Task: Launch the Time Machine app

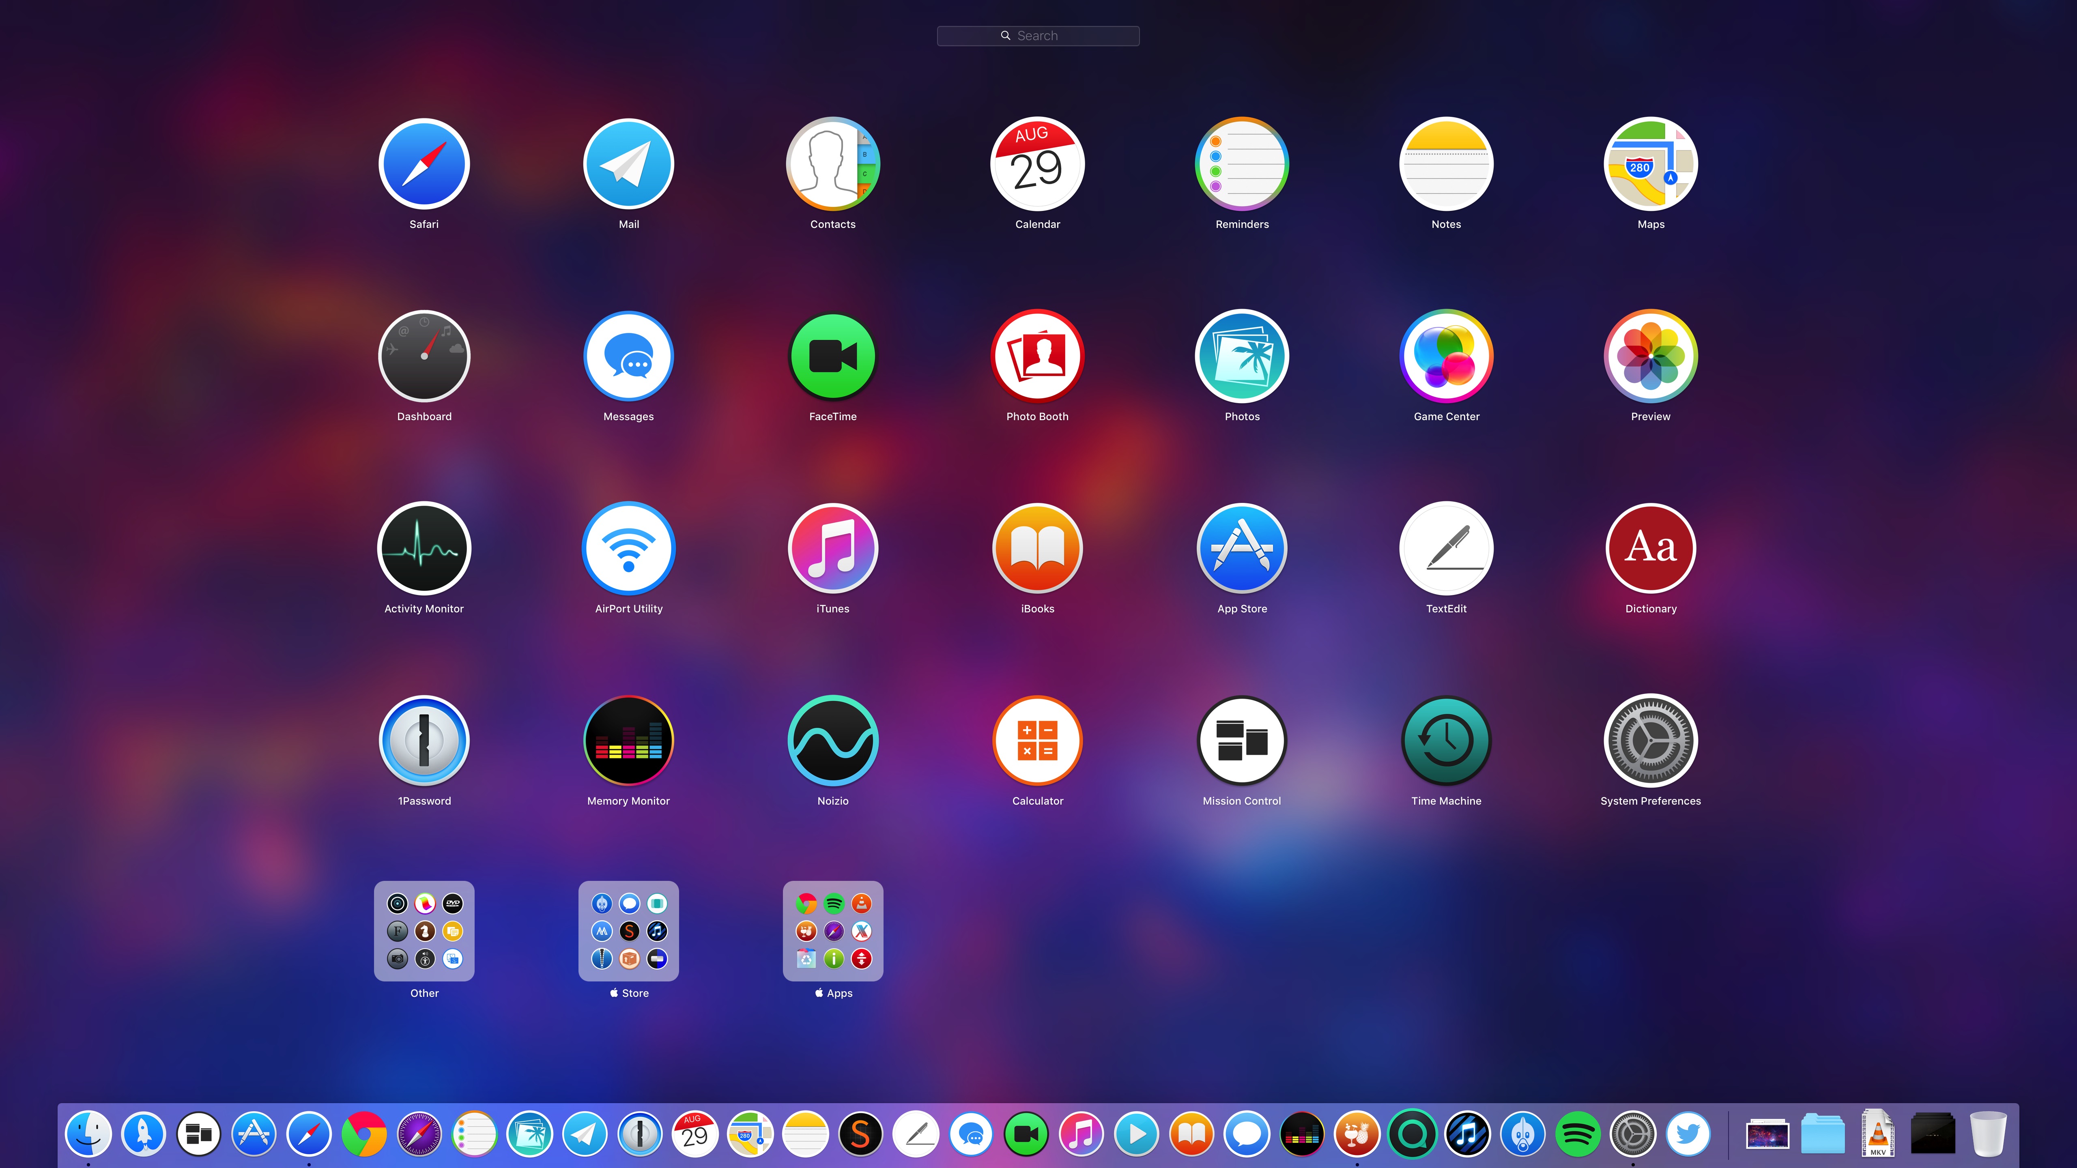Action: [1447, 740]
